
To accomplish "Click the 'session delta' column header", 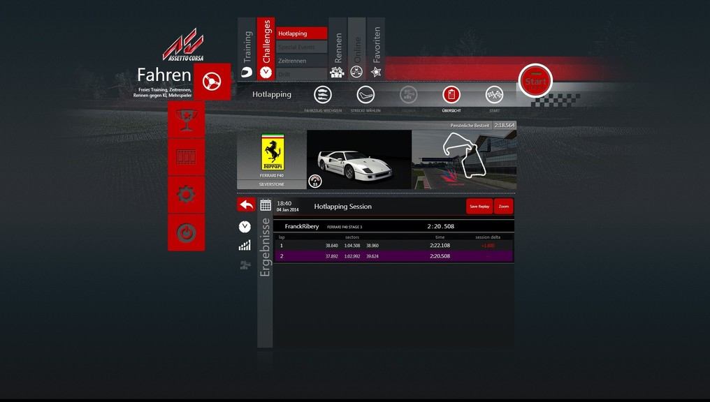I will (488, 237).
